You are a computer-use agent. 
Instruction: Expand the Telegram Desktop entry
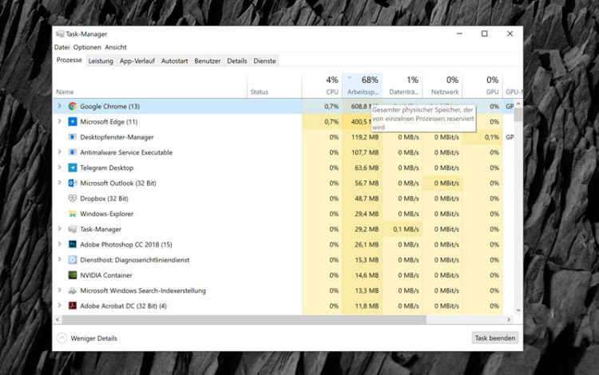[x=60, y=167]
